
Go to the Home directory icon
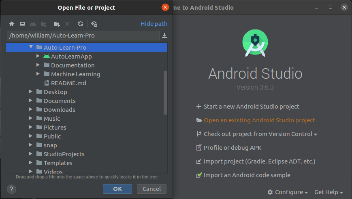pyautogui.click(x=12, y=24)
